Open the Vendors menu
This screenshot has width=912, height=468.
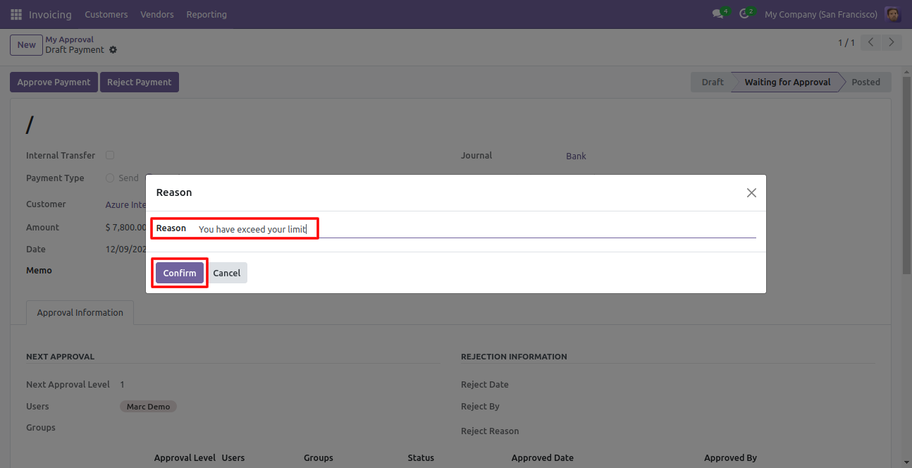point(156,14)
